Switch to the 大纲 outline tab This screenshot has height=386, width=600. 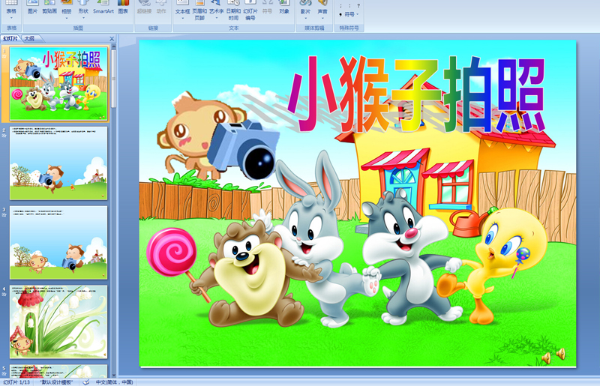click(29, 39)
